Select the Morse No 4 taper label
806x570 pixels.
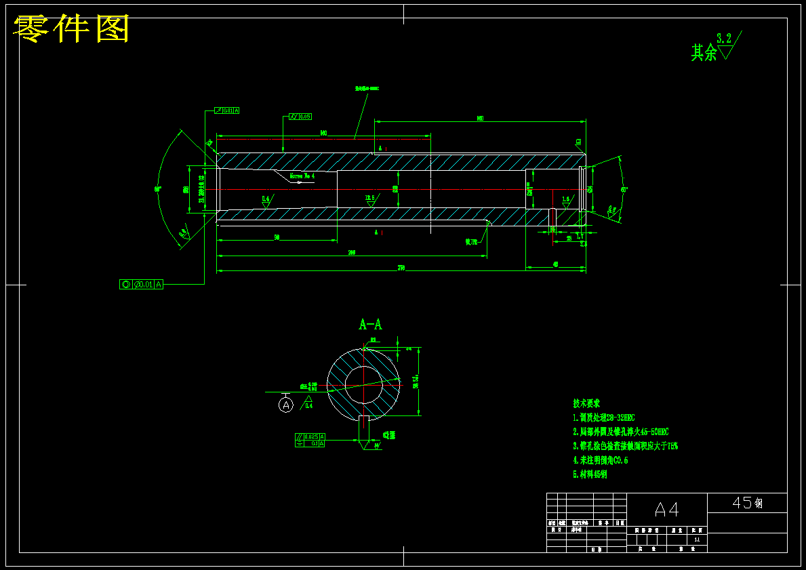302,176
